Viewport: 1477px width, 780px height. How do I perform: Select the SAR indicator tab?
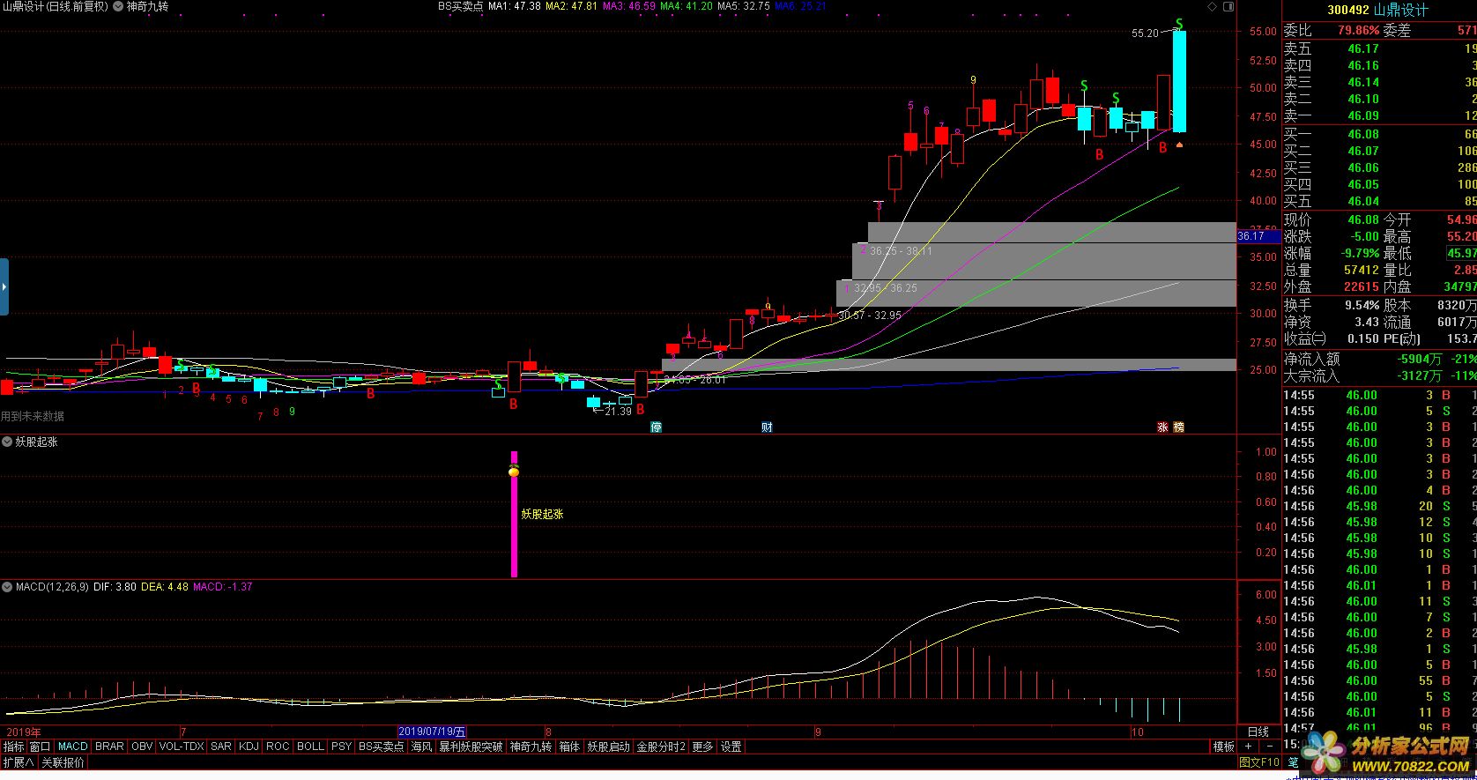(221, 747)
